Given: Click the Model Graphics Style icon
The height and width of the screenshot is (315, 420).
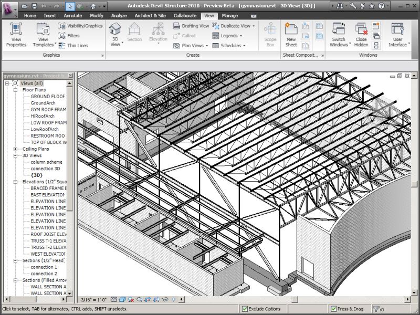Looking at the screenshot, I should click(x=122, y=299).
